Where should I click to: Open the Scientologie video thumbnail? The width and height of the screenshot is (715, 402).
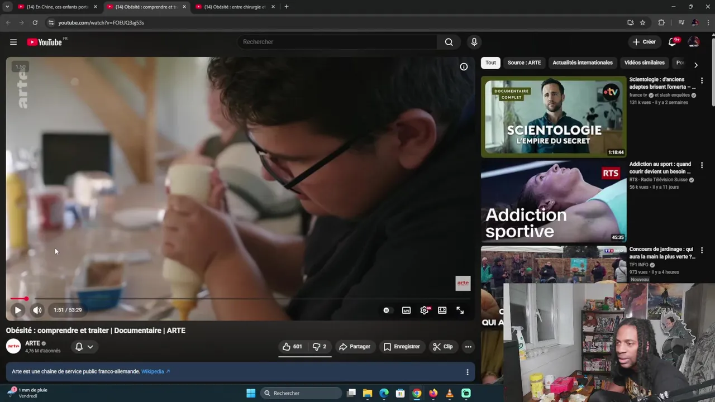pyautogui.click(x=554, y=117)
